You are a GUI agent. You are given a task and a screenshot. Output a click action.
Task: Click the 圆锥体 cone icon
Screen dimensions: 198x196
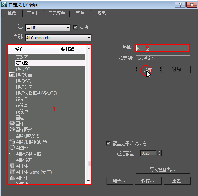click(12, 178)
